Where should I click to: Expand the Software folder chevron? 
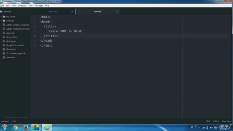pyautogui.click(x=1, y=21)
